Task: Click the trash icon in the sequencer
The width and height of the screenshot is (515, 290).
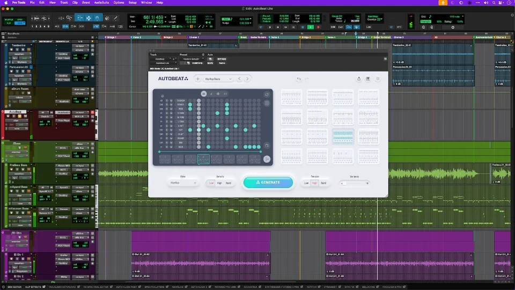Action: click(x=267, y=146)
